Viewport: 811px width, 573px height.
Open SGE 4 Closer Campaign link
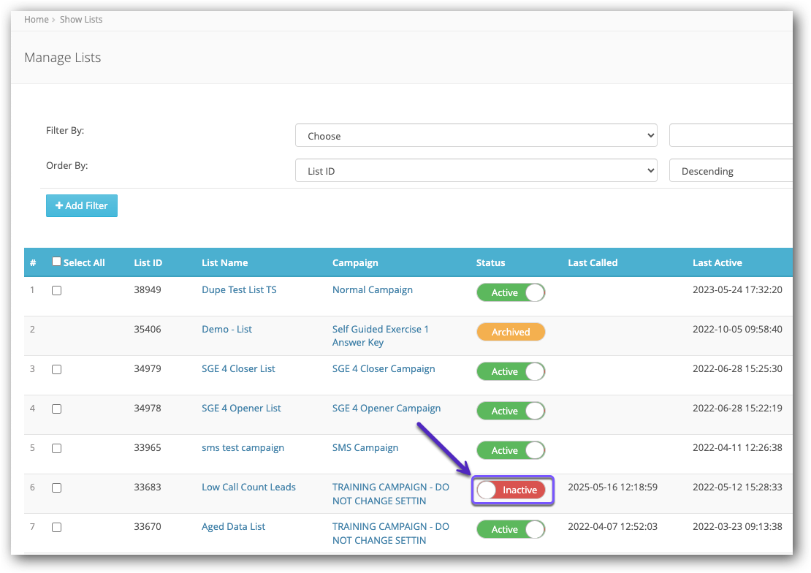pyautogui.click(x=384, y=368)
